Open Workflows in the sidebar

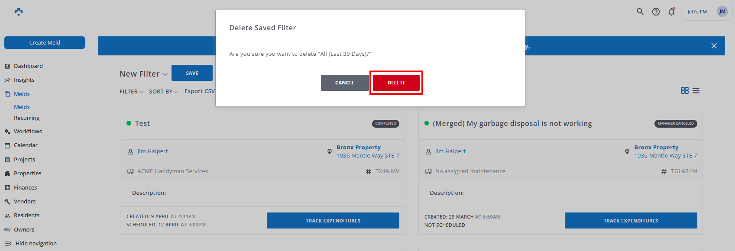click(28, 132)
